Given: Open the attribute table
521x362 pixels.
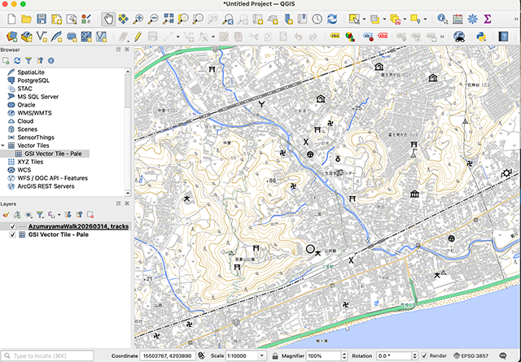Looking at the screenshot, I should coord(458,19).
